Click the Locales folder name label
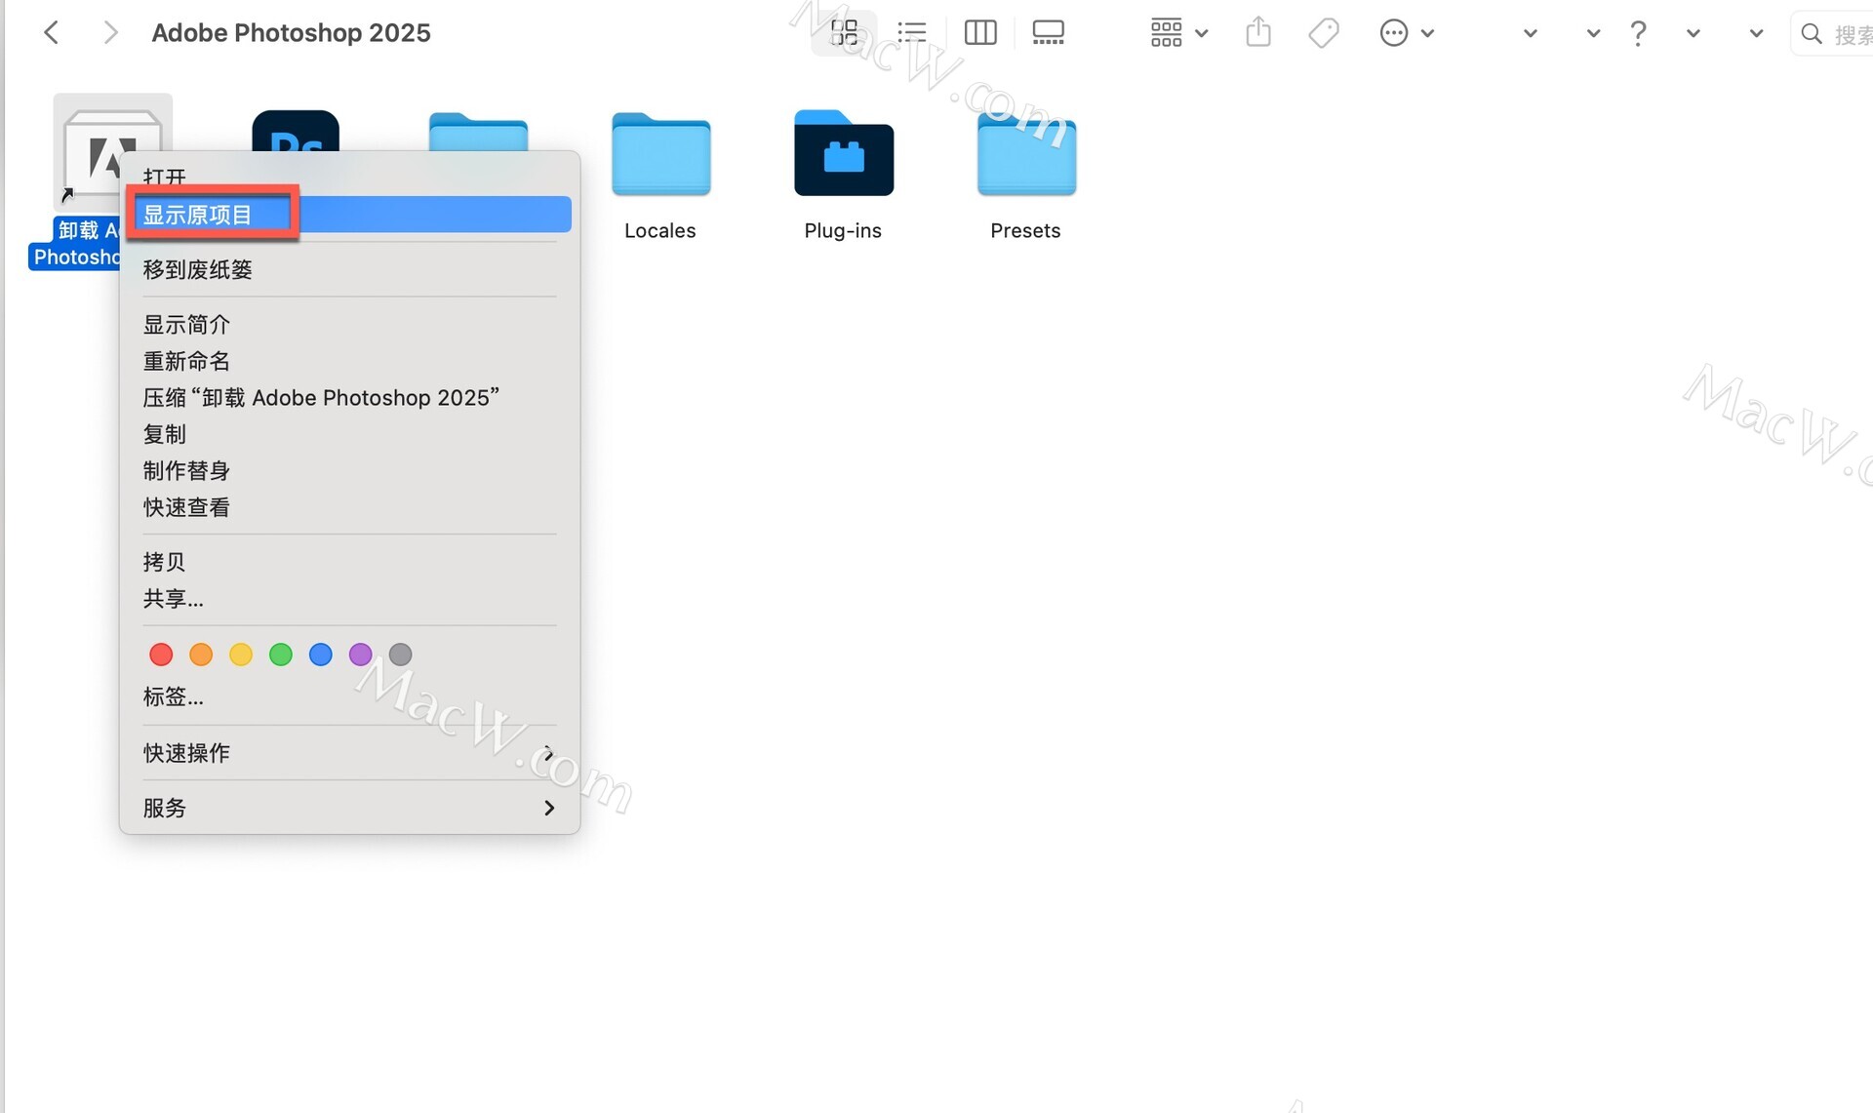 [x=660, y=230]
